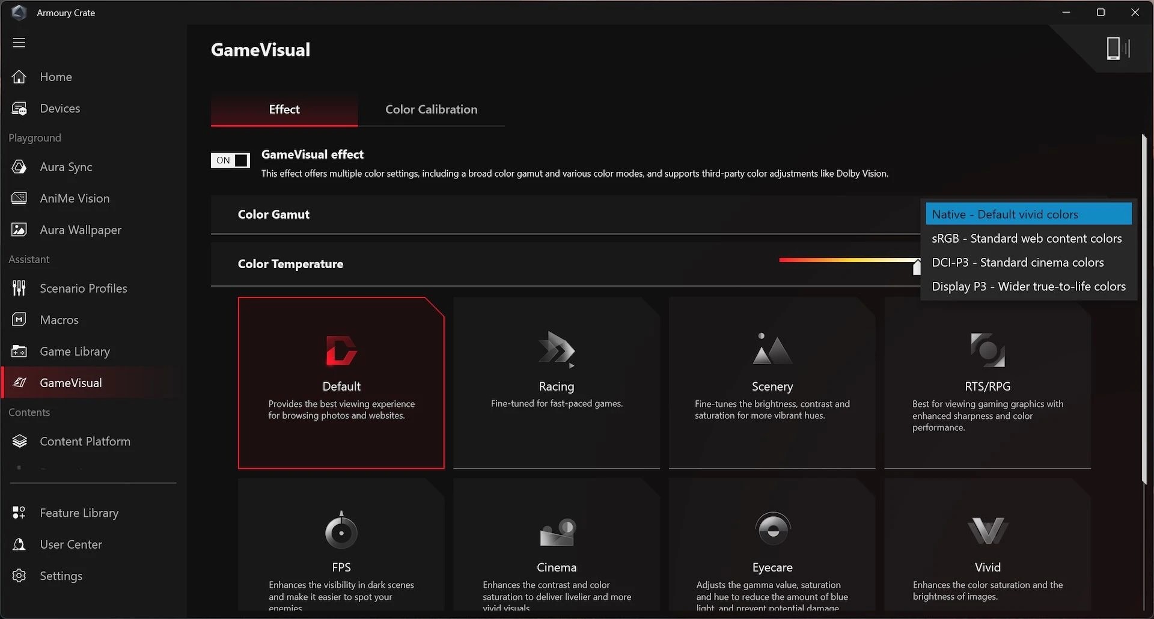Viewport: 1154px width, 619px height.
Task: Select the Racing visual mode
Action: coord(556,382)
